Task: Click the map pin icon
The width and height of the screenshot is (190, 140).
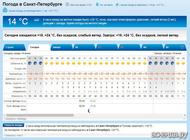Action: point(97,5)
